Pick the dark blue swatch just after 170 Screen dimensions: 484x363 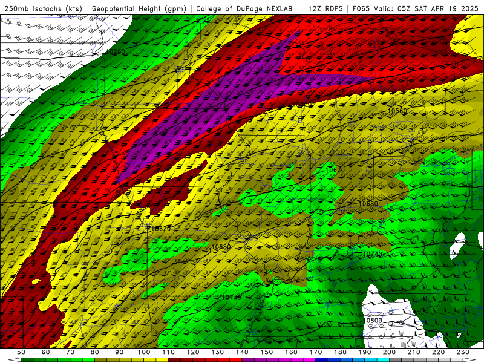click(x=322, y=360)
